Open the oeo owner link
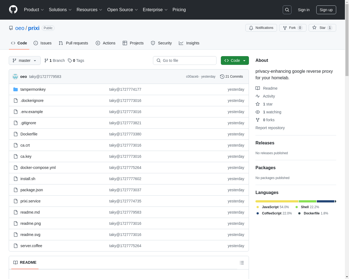 pyautogui.click(x=20, y=28)
